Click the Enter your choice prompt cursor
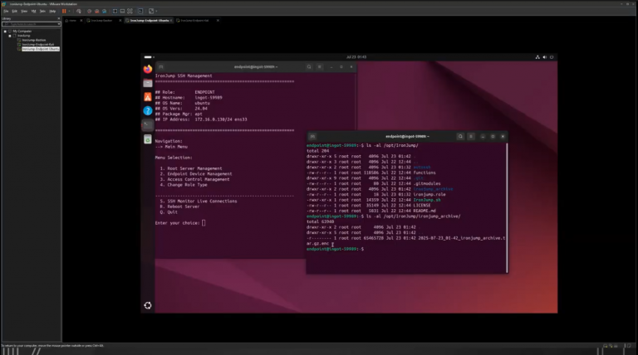Viewport: 638px width, 355px height. tap(204, 223)
